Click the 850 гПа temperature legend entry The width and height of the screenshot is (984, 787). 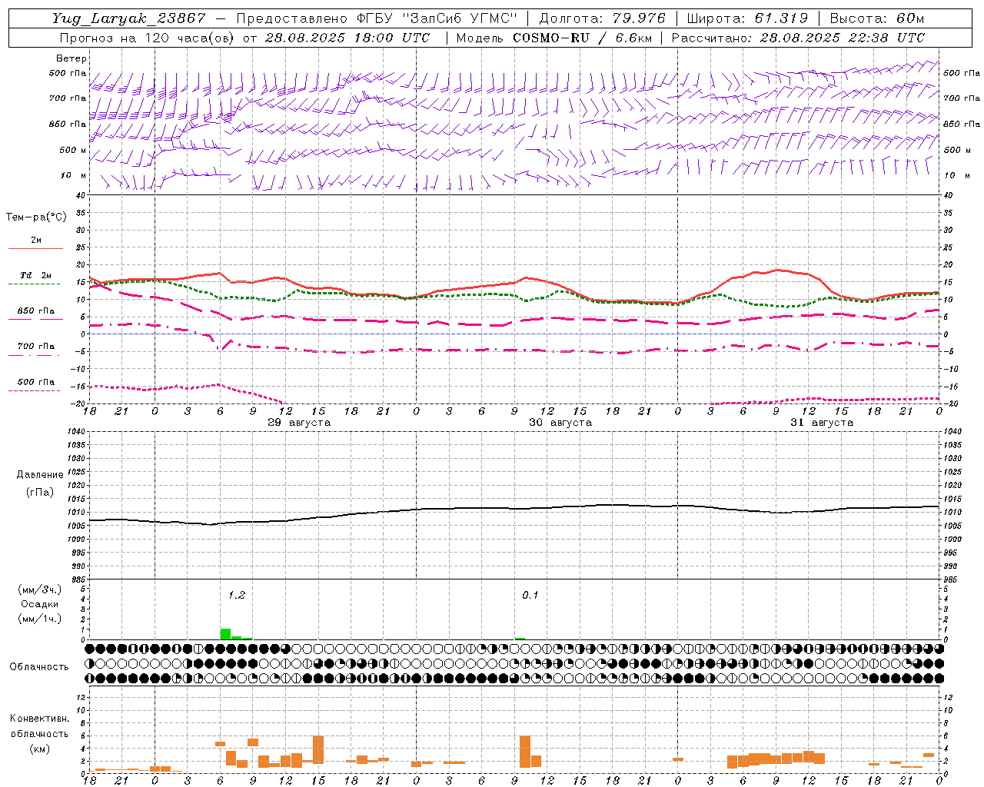pyautogui.click(x=35, y=311)
